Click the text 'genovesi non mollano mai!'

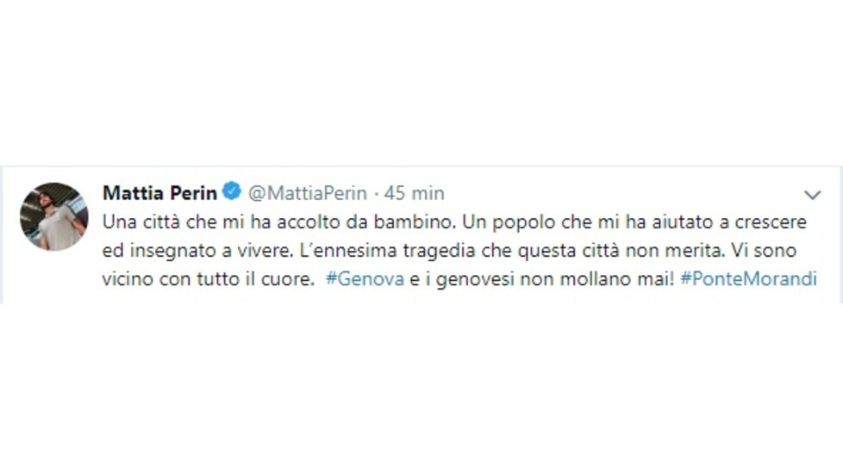[x=555, y=279]
